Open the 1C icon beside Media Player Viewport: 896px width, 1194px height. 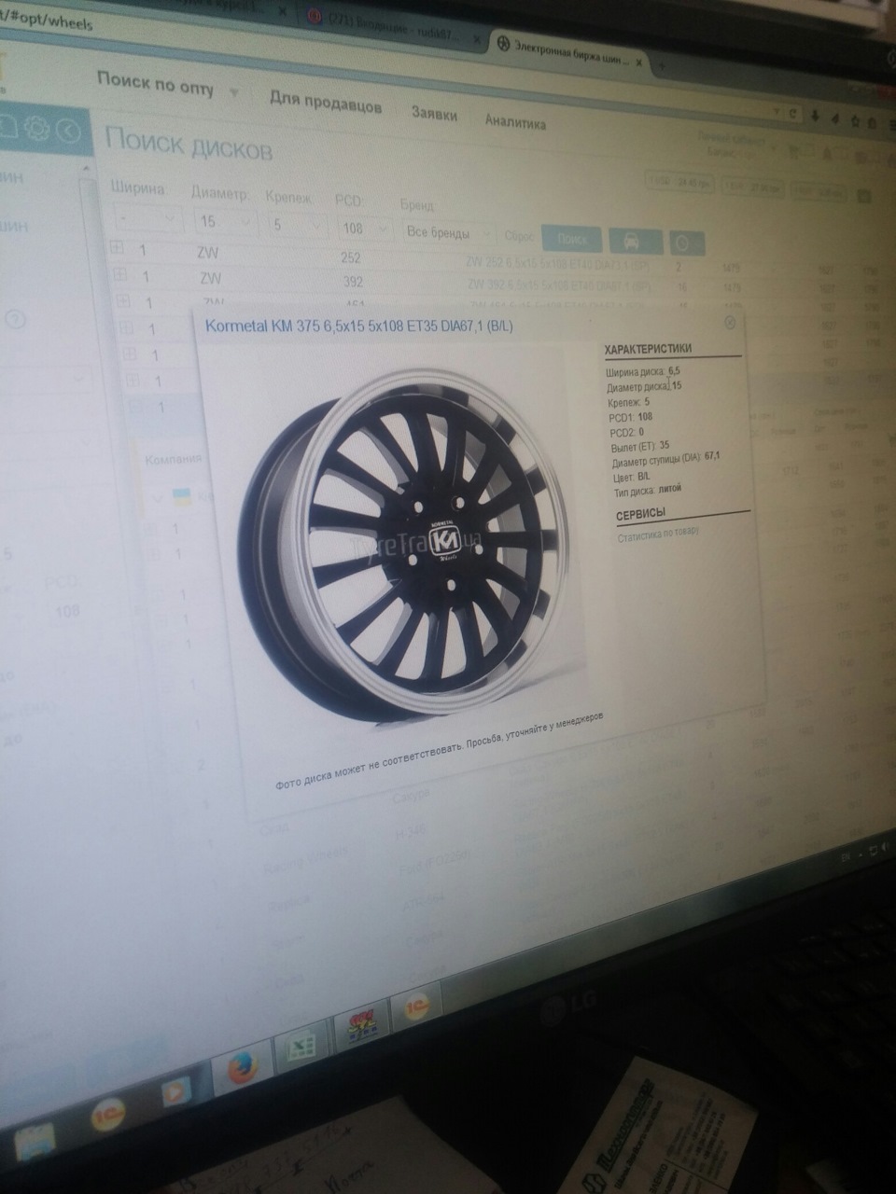(107, 1116)
